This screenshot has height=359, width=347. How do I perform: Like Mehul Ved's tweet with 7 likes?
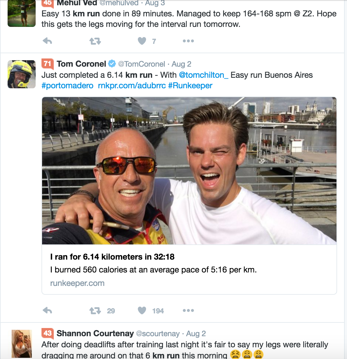(142, 41)
